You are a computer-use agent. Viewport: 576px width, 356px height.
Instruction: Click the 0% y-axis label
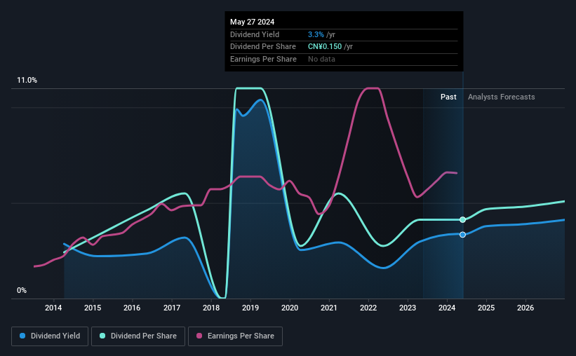coord(22,290)
